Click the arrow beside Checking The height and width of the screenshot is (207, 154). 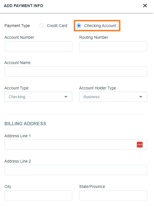(x=66, y=97)
